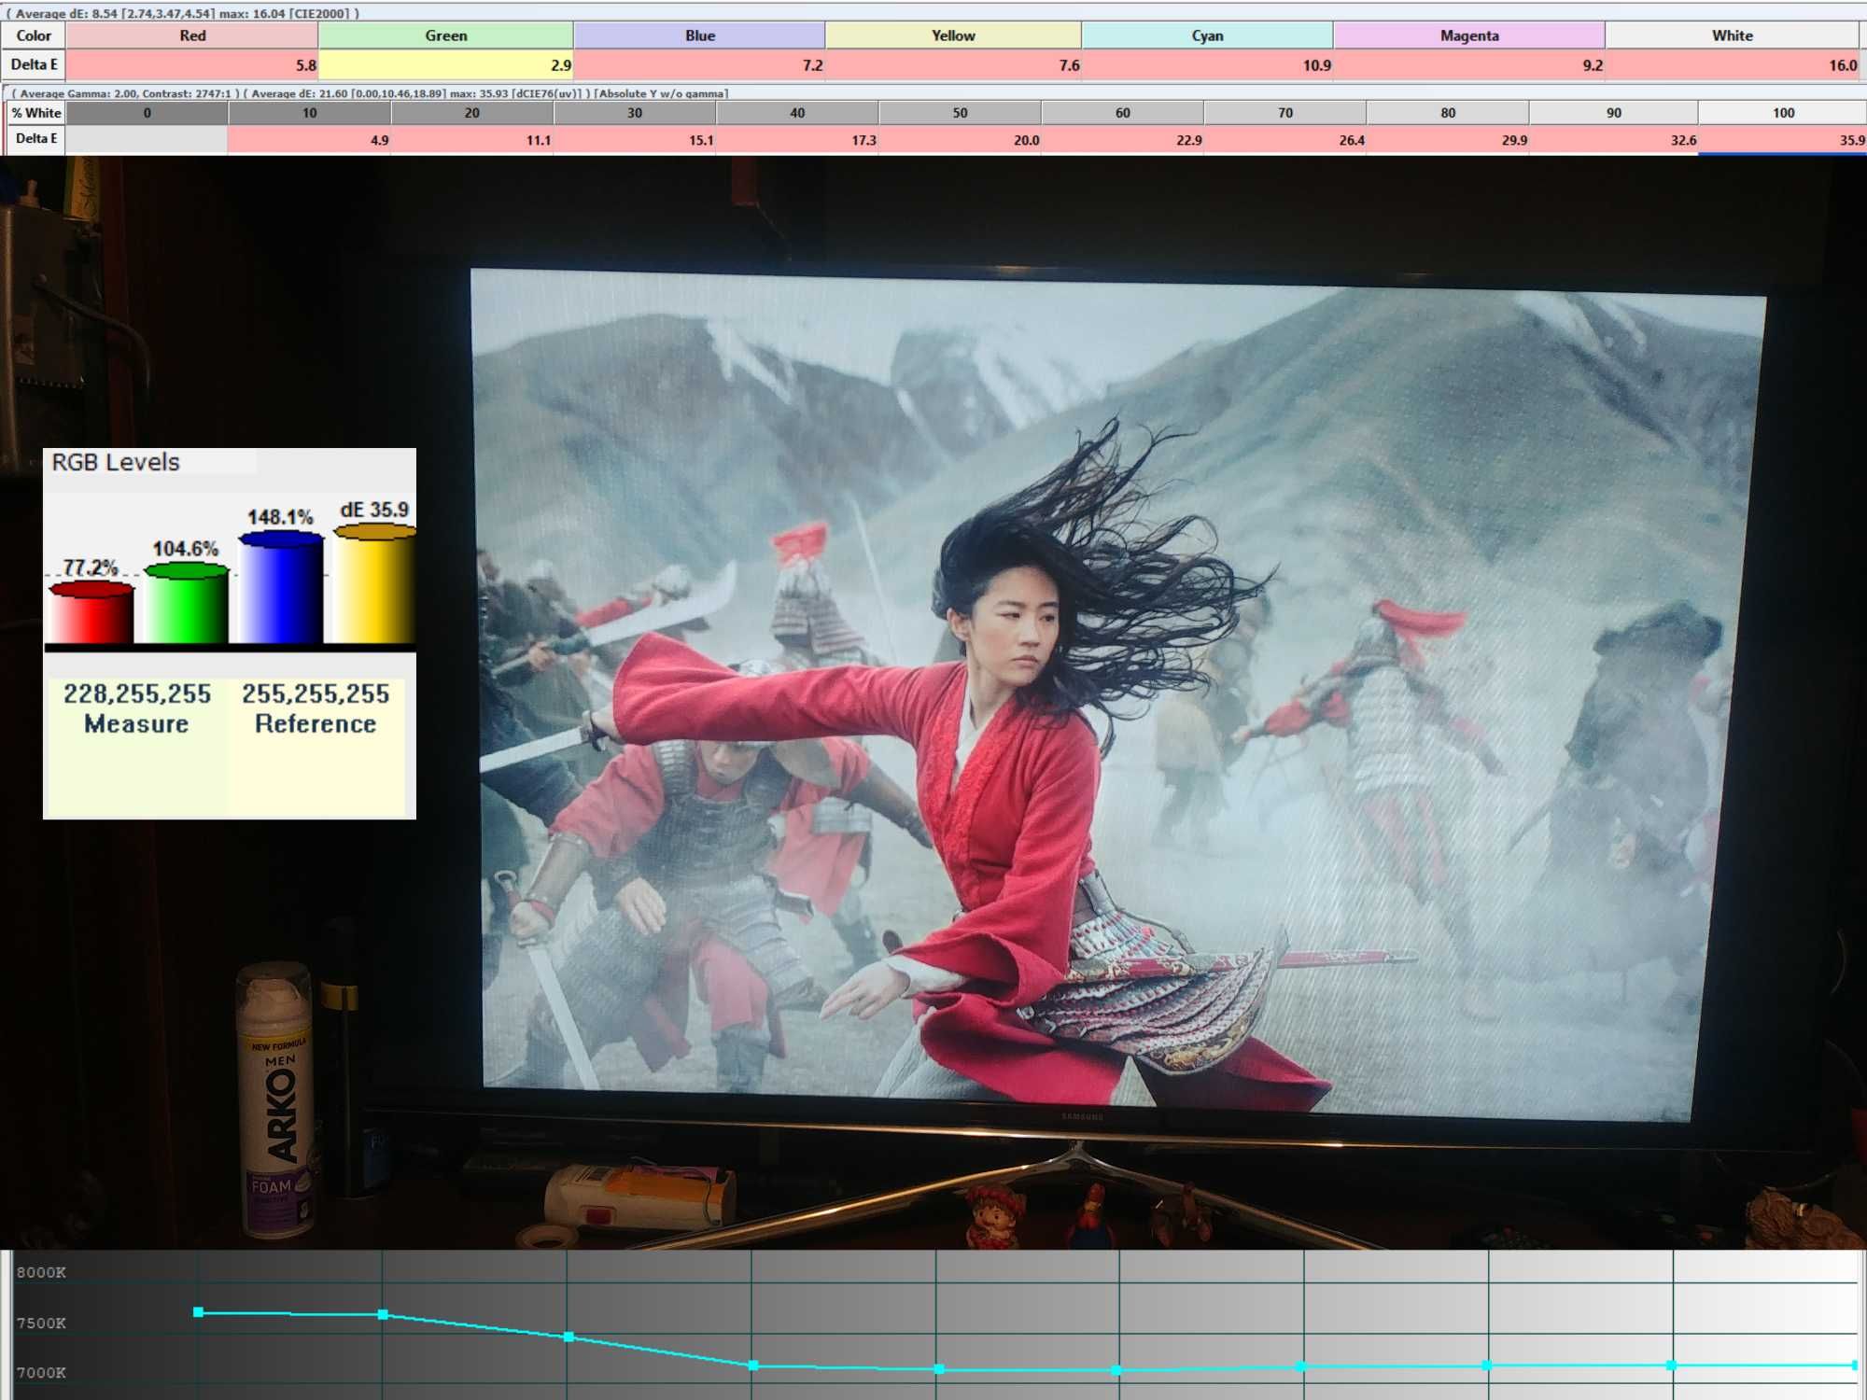Select grayscale Delta E value 22.9
This screenshot has width=1867, height=1400.
[1123, 140]
